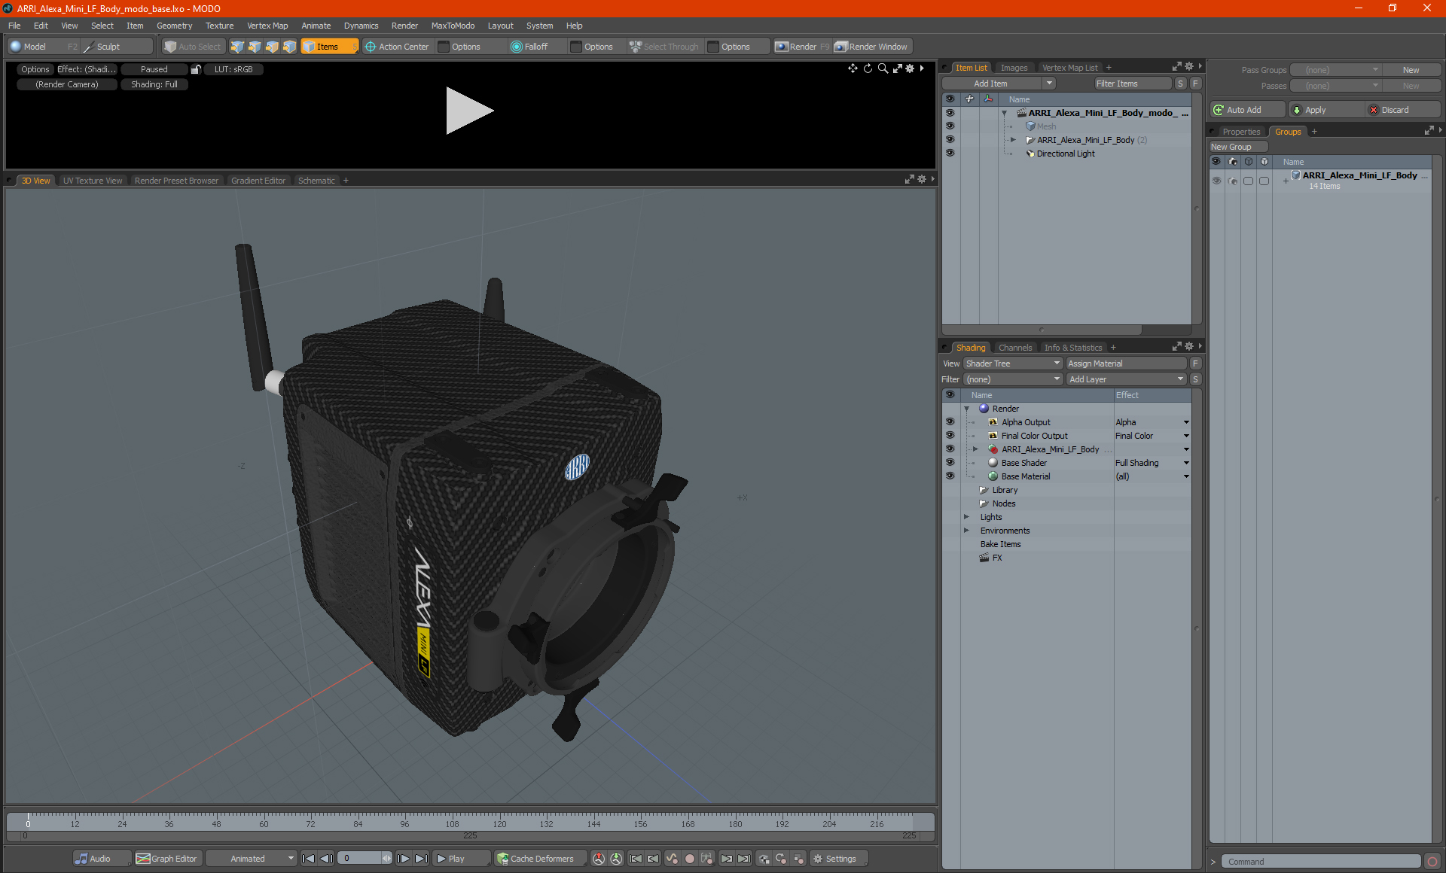
Task: Click the Command input field
Action: pyautogui.click(x=1322, y=862)
